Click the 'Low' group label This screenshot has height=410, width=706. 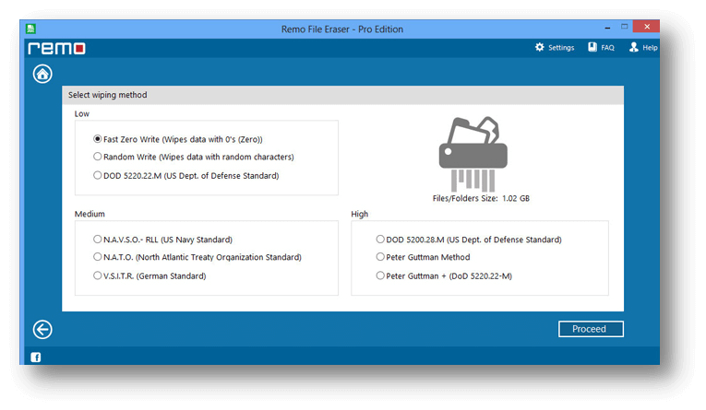coord(82,113)
